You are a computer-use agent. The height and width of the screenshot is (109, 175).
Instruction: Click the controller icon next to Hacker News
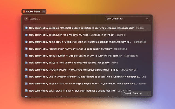(x=43, y=11)
